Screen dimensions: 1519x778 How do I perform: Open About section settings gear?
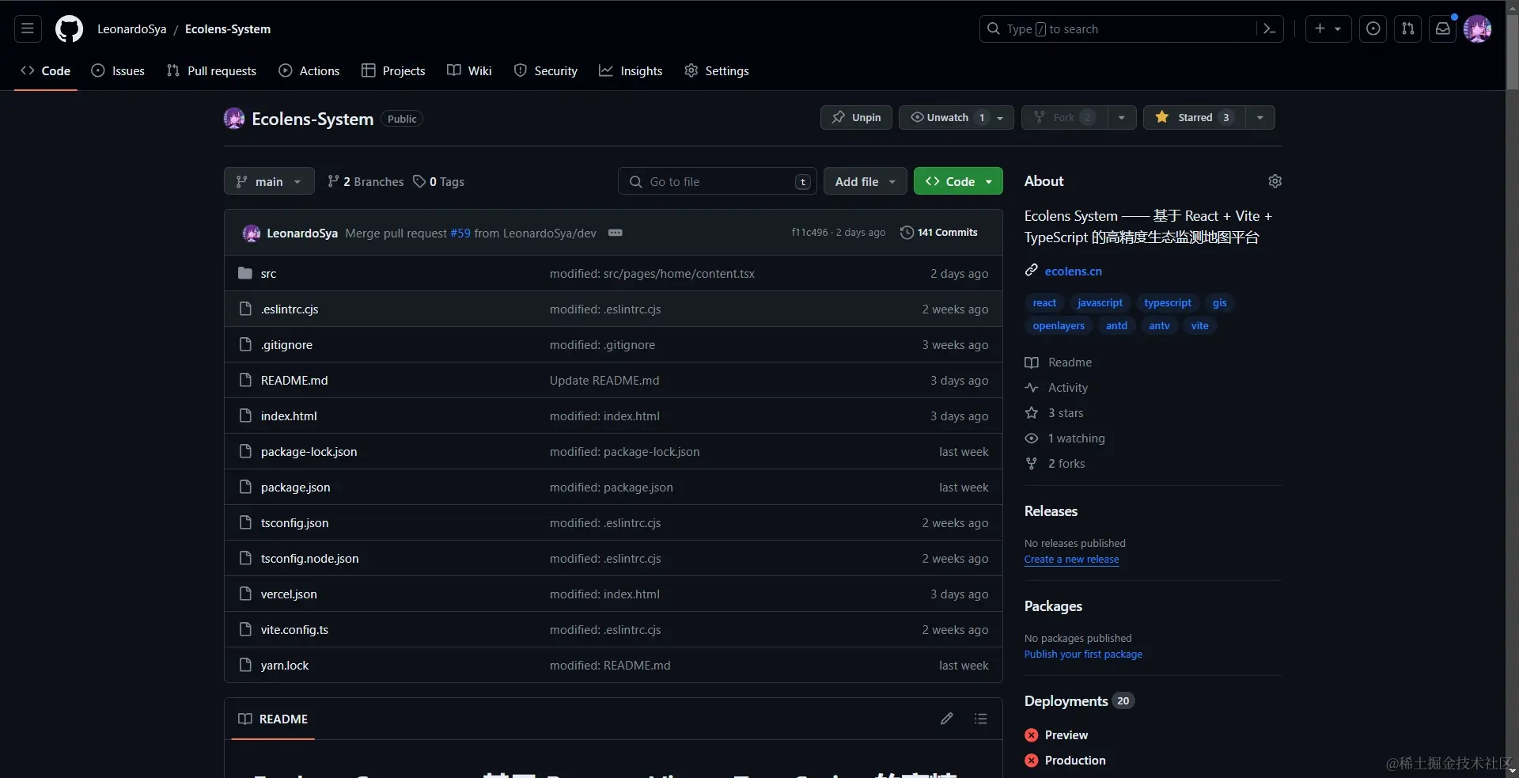(x=1275, y=181)
